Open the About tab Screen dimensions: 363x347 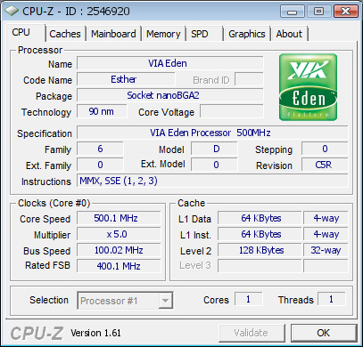point(289,34)
